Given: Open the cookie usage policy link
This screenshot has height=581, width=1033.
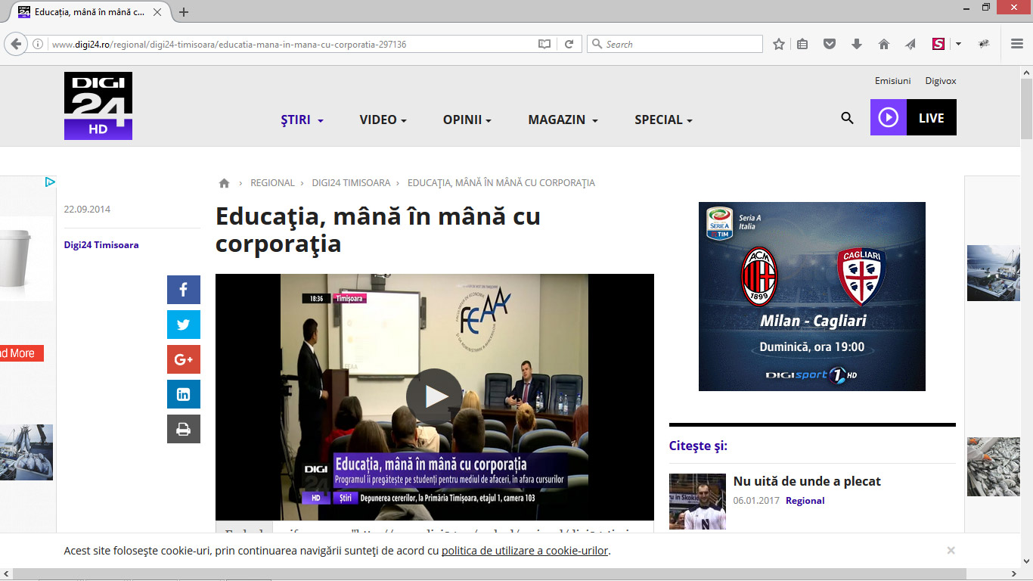Looking at the screenshot, I should pyautogui.click(x=525, y=551).
